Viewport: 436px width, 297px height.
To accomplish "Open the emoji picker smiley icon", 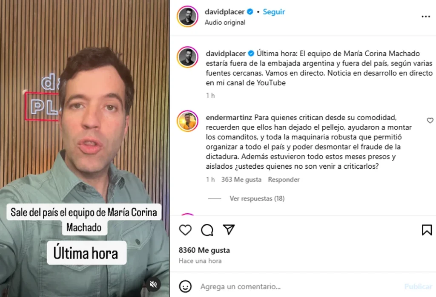I will (185, 286).
